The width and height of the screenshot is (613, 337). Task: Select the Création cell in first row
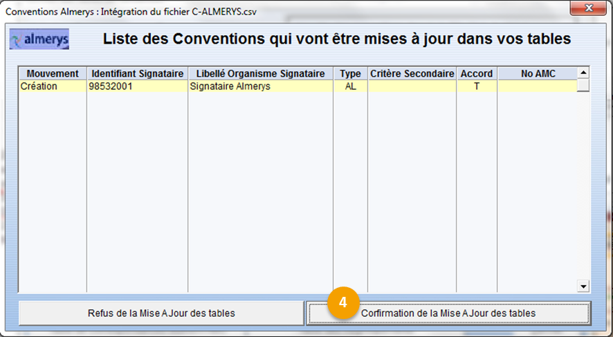53,86
